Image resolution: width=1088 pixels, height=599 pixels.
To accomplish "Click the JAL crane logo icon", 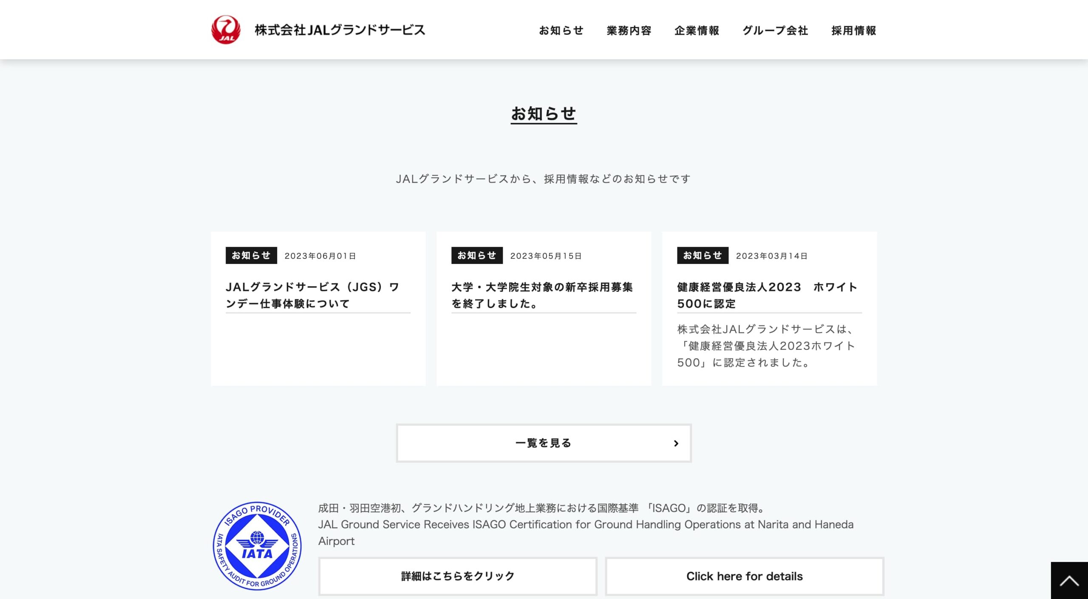I will click(x=226, y=30).
